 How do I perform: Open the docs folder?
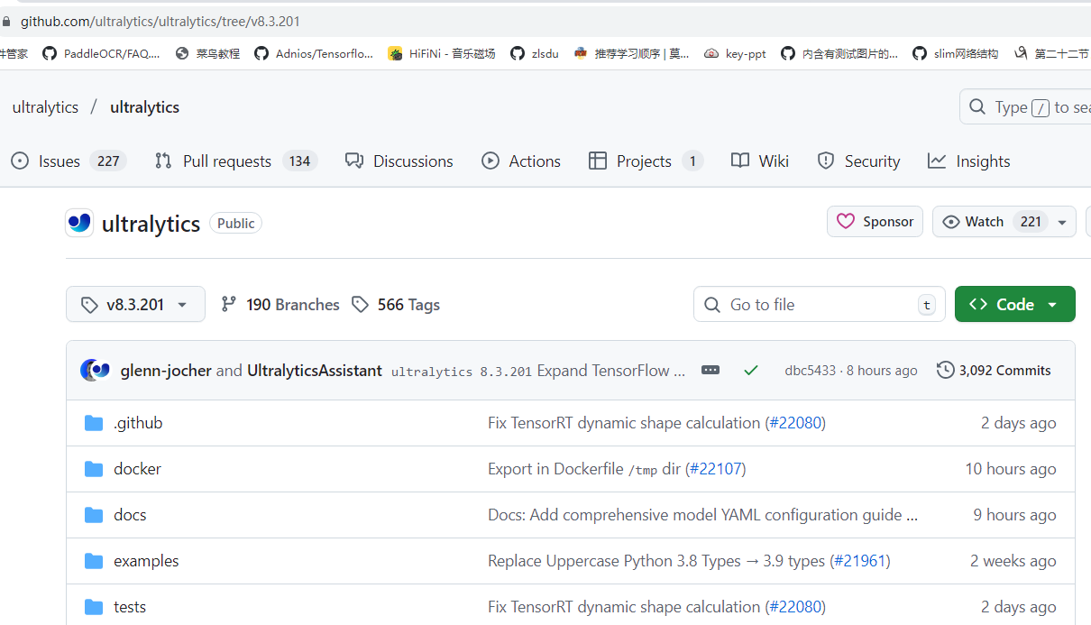(x=130, y=515)
